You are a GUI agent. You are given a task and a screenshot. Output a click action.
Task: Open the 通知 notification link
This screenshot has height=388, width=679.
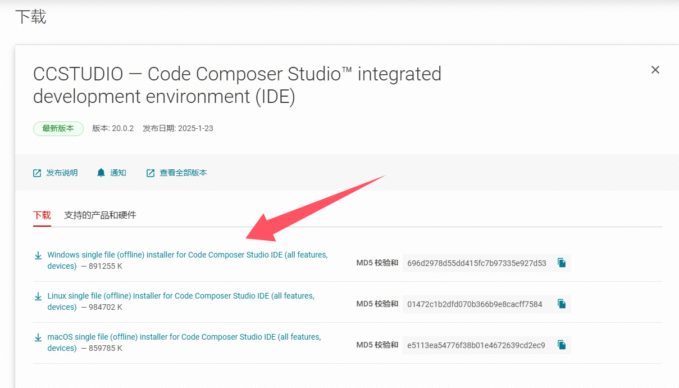118,173
